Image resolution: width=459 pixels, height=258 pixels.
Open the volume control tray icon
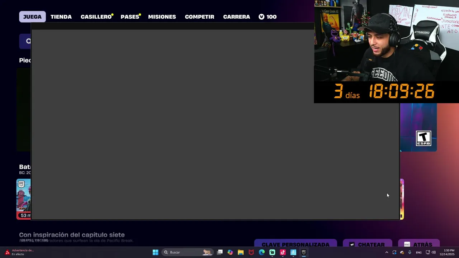pos(434,252)
